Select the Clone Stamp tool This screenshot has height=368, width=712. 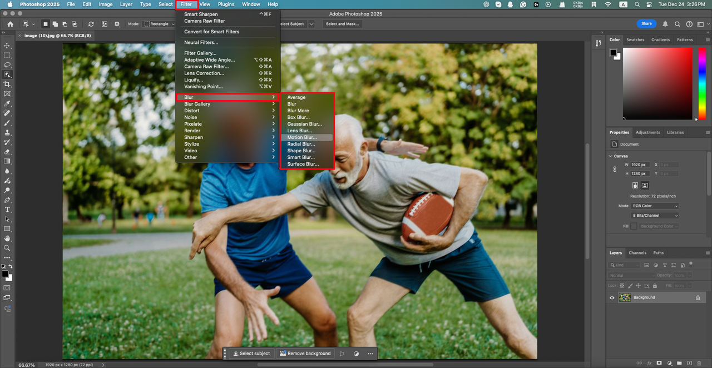tap(7, 133)
